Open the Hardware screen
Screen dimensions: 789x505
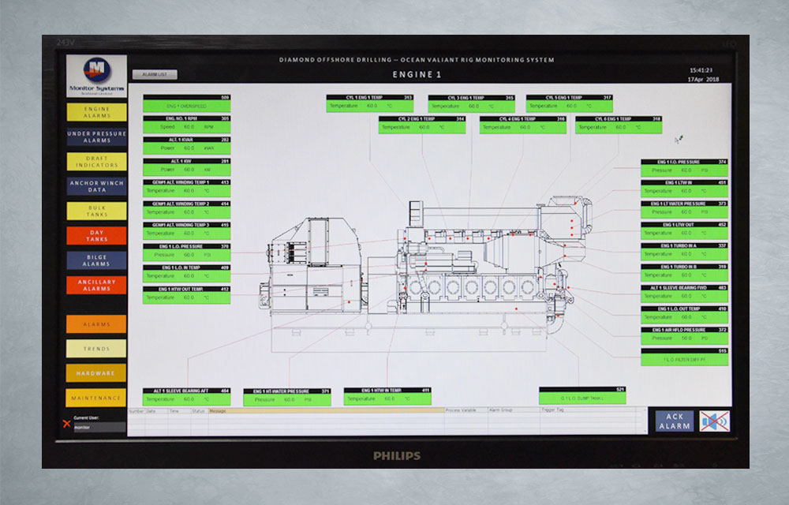pos(97,371)
